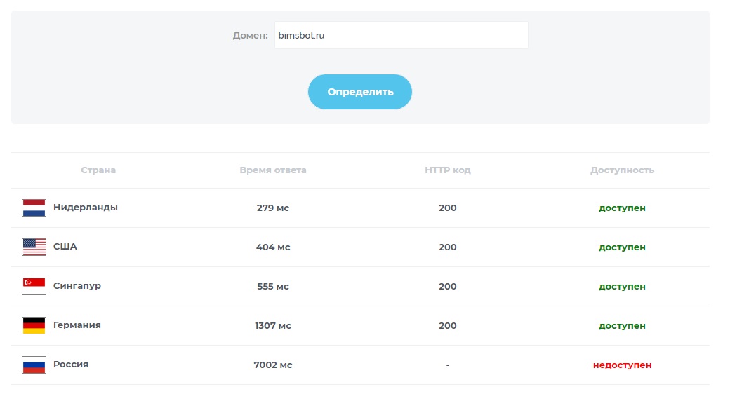Screen dimensions: 730x408
Task: Click the Germany flag icon
Action: [34, 325]
